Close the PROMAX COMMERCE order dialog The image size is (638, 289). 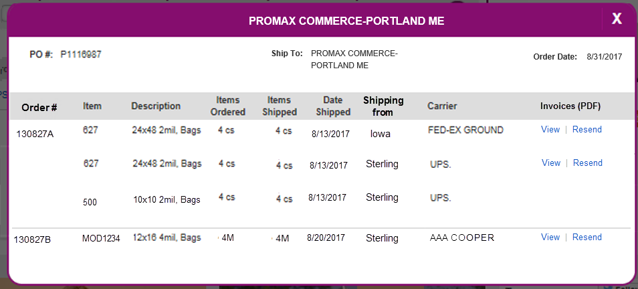617,18
